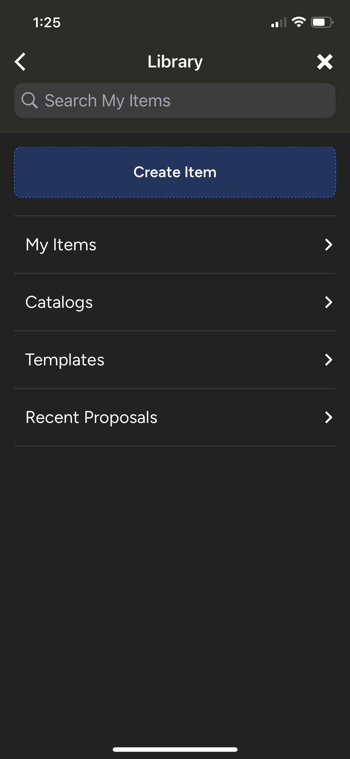Screen dimensions: 350x759
Task: Open the My Items section
Action: coord(175,245)
